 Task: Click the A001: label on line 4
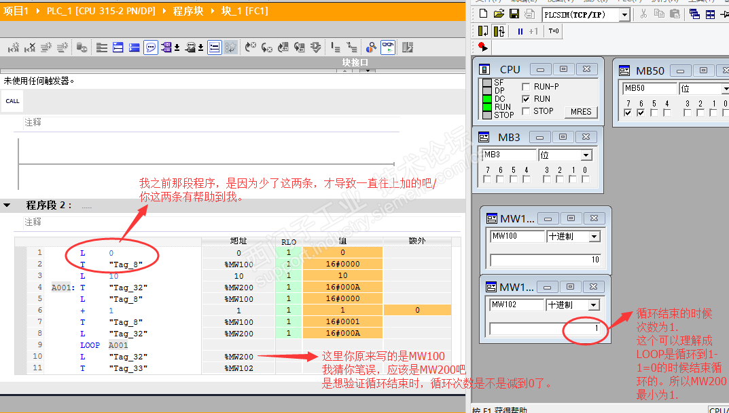(x=63, y=288)
